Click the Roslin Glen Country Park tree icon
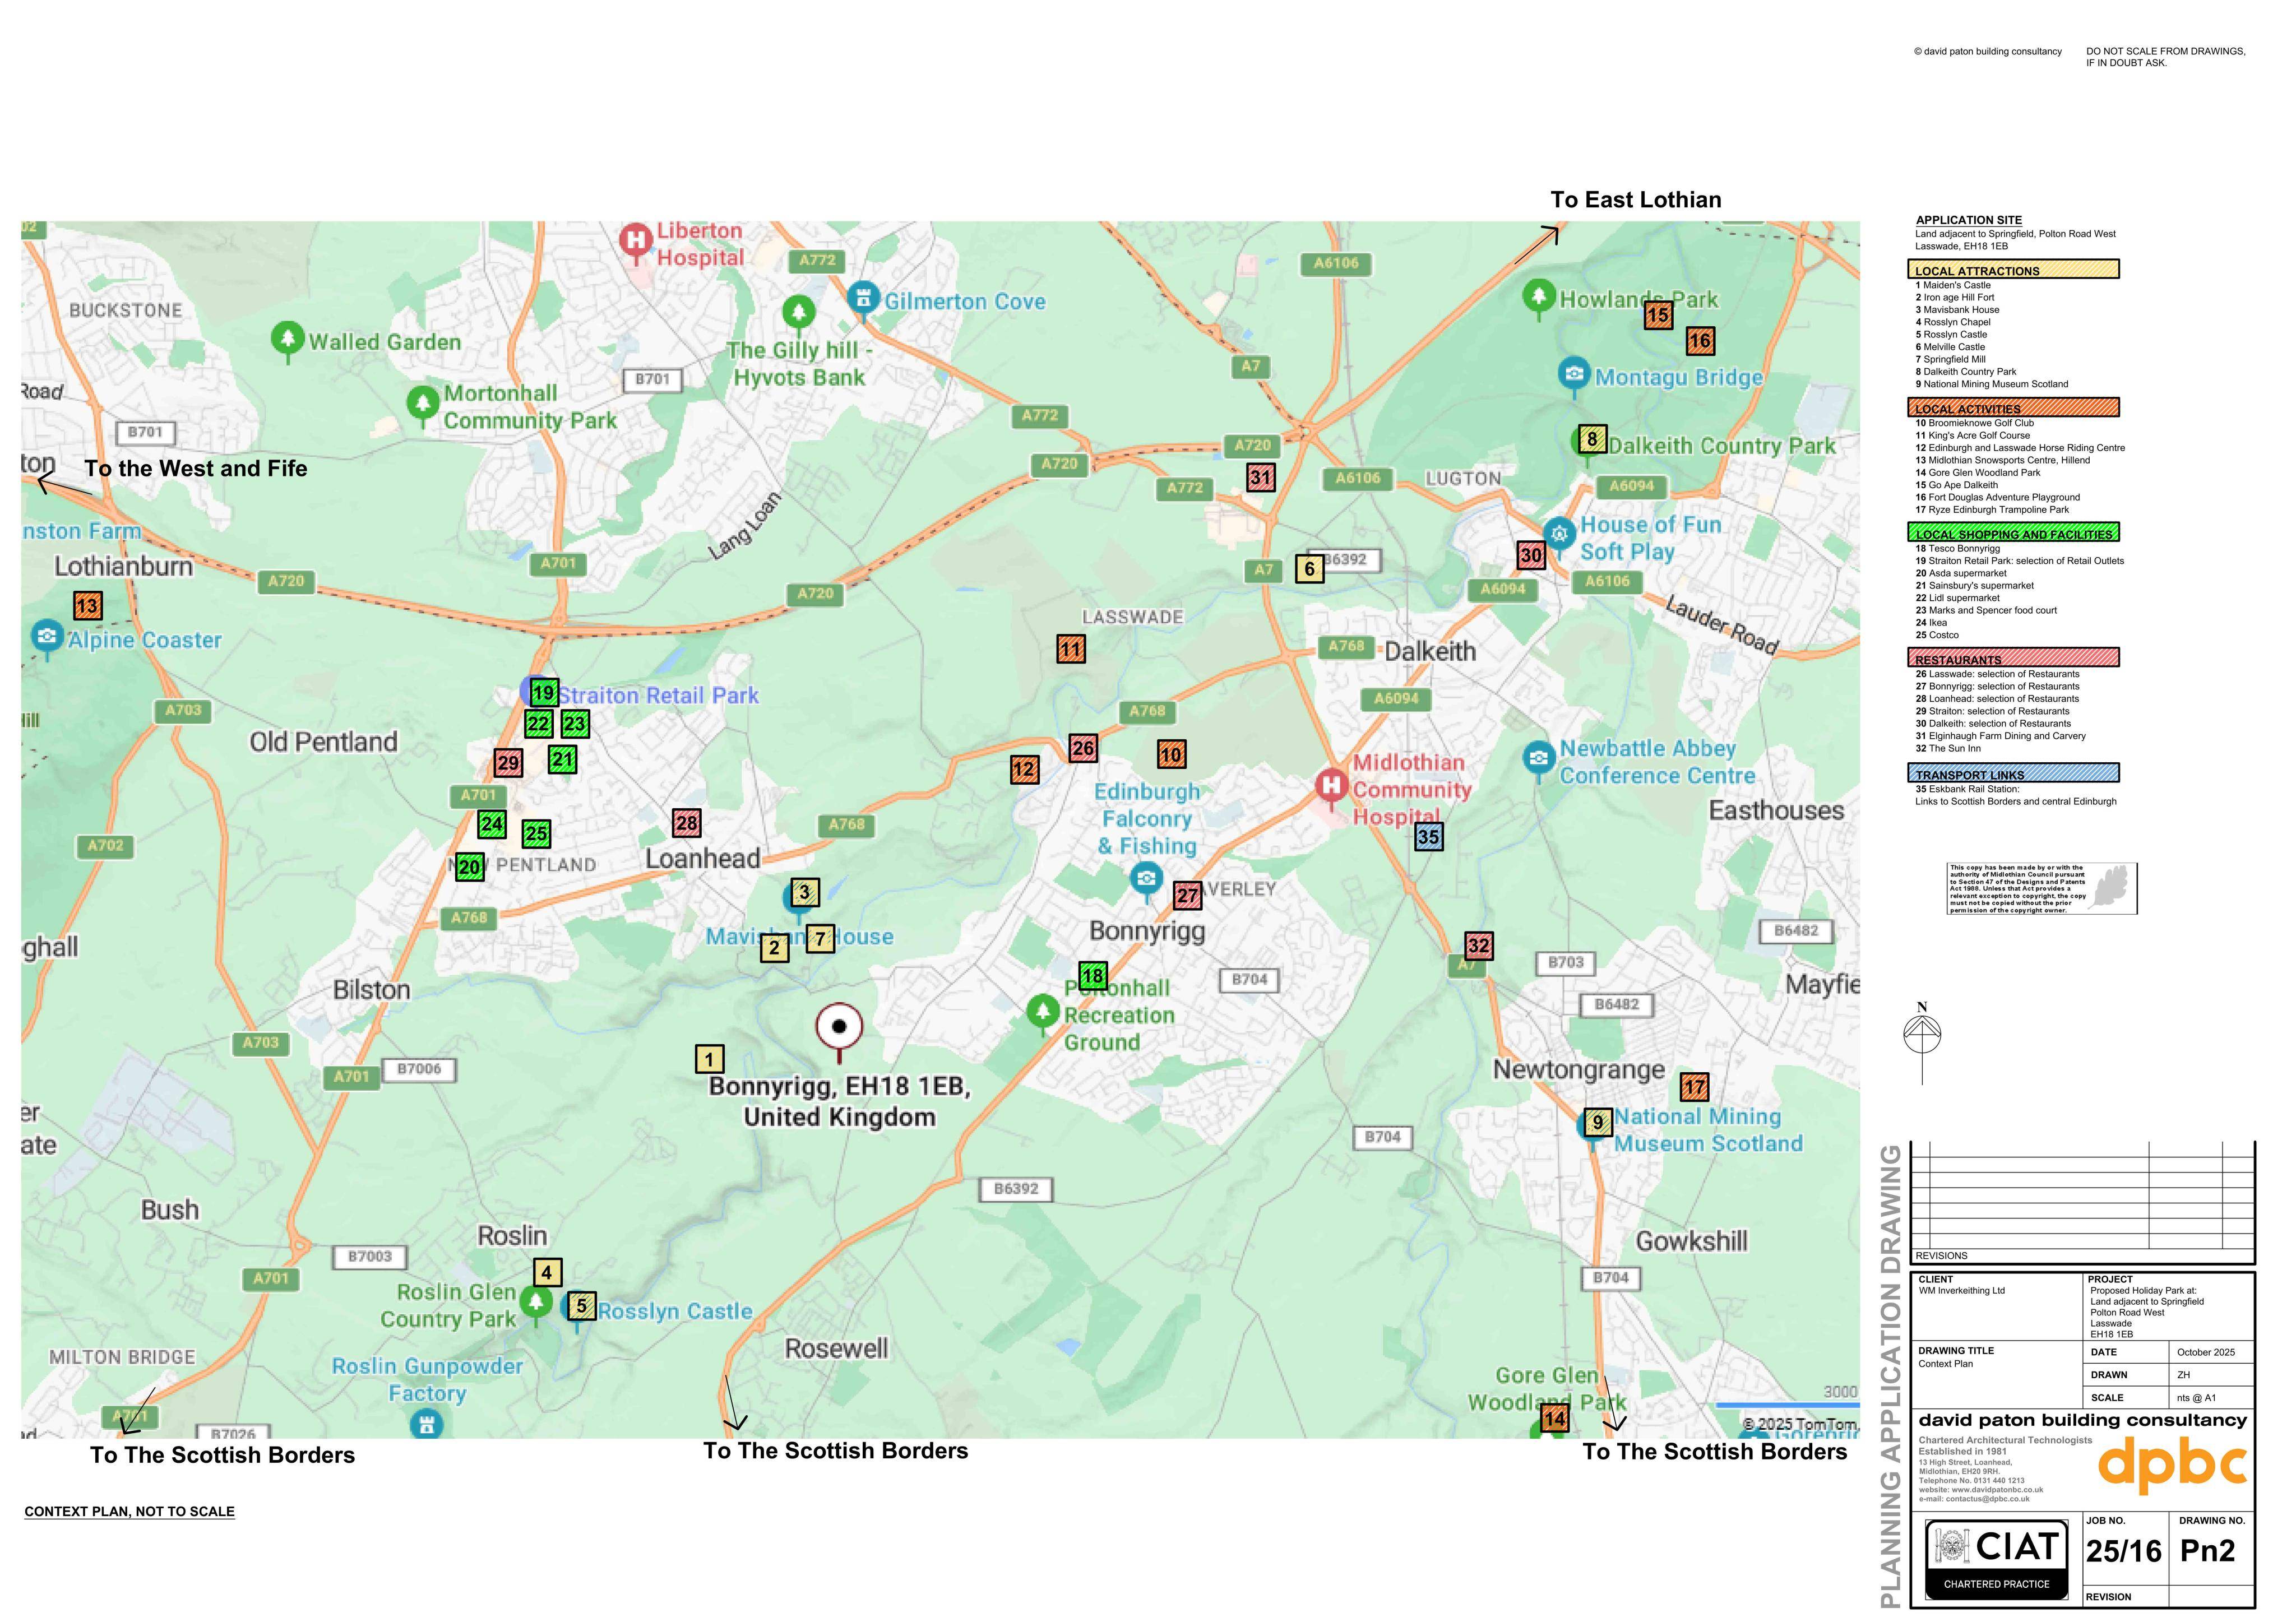2296x1622 pixels. tap(536, 1304)
